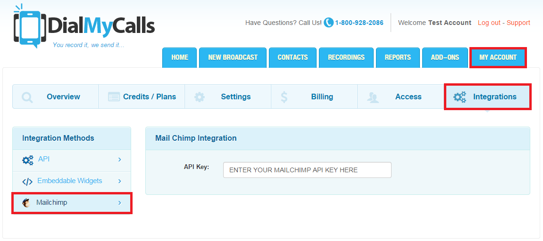Click the Settings gear icon
This screenshot has height=241, width=543.
[x=200, y=97]
